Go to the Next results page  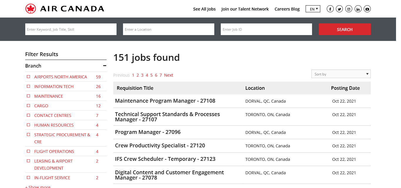point(169,75)
